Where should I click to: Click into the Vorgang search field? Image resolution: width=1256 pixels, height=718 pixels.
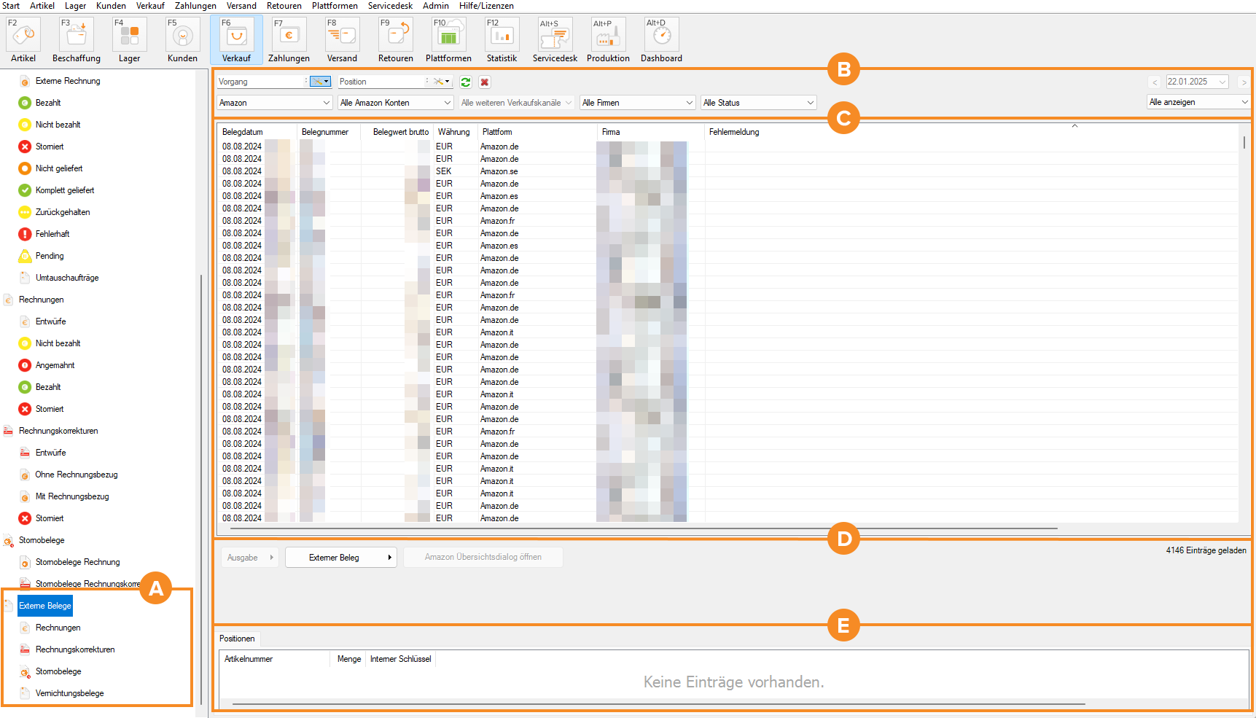coord(260,82)
